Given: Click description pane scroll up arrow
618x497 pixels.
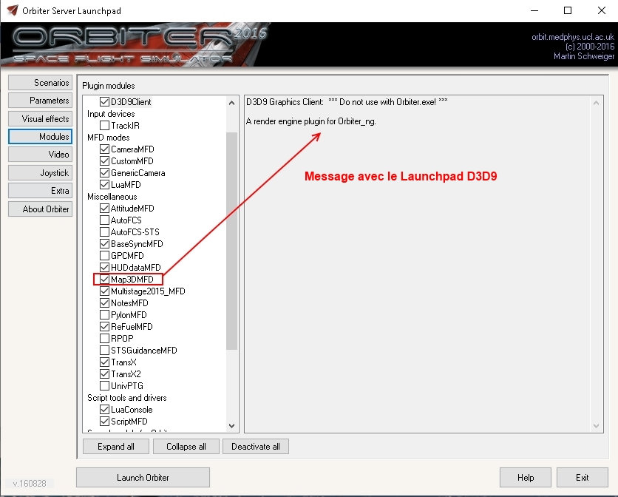Looking at the screenshot, I should [596, 103].
